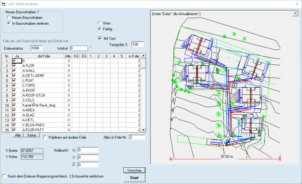This screenshot has height=184, width=302.
Task: Click the Nullpunkt Y input field
Action: pyautogui.click(x=88, y=157)
